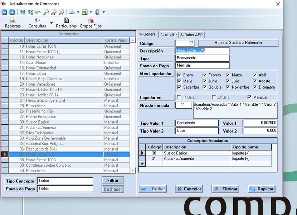Screen dimensions: 297x215
Task: Click the Conceptos list scroll-up arrow
Action: pos(133,40)
